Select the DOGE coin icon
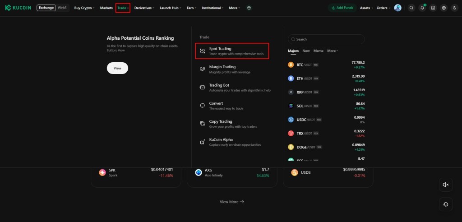 point(291,147)
